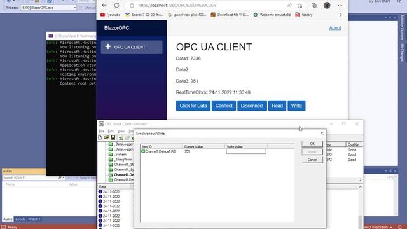
Task: Click the Autos search magnifier icon
Action: click(59, 178)
